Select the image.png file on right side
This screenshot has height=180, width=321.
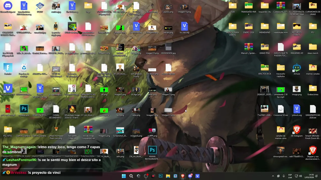point(297,89)
